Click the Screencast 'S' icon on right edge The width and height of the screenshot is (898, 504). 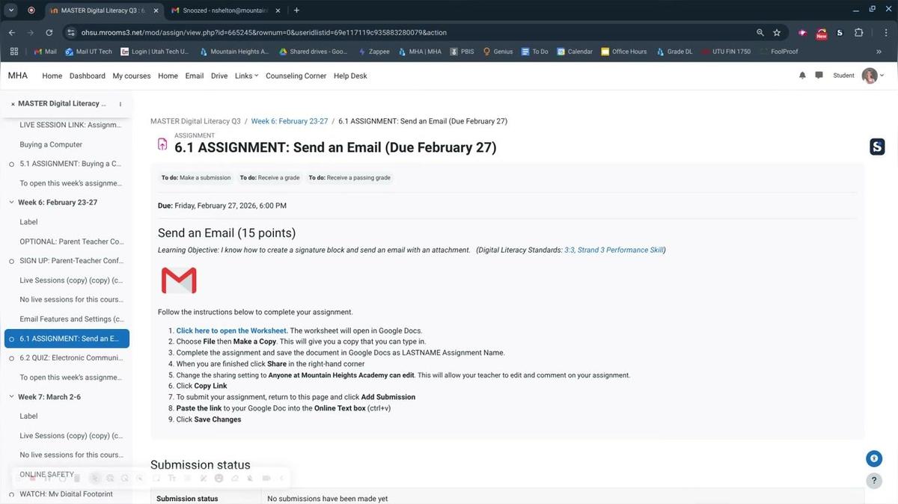pyautogui.click(x=876, y=147)
